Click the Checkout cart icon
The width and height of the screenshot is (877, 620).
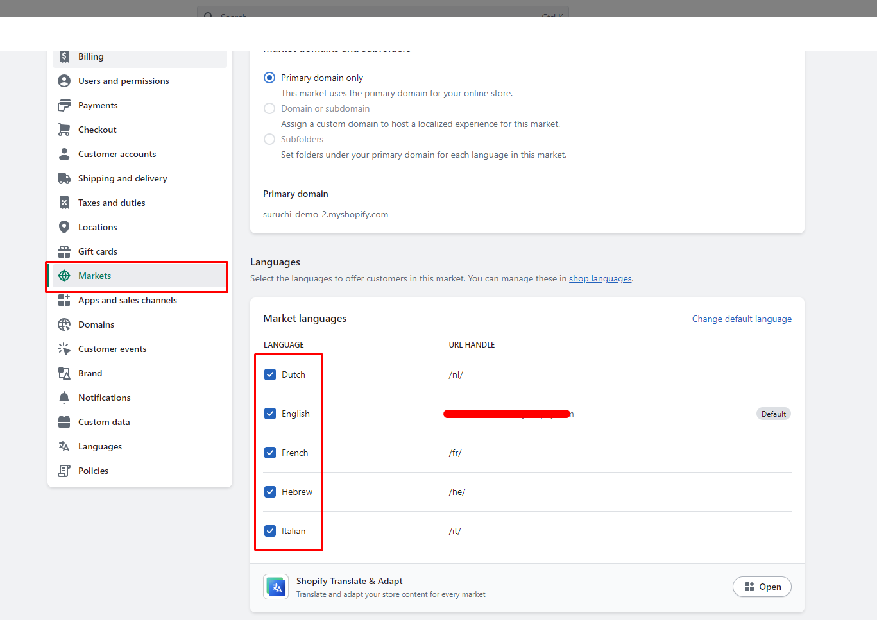pos(64,130)
